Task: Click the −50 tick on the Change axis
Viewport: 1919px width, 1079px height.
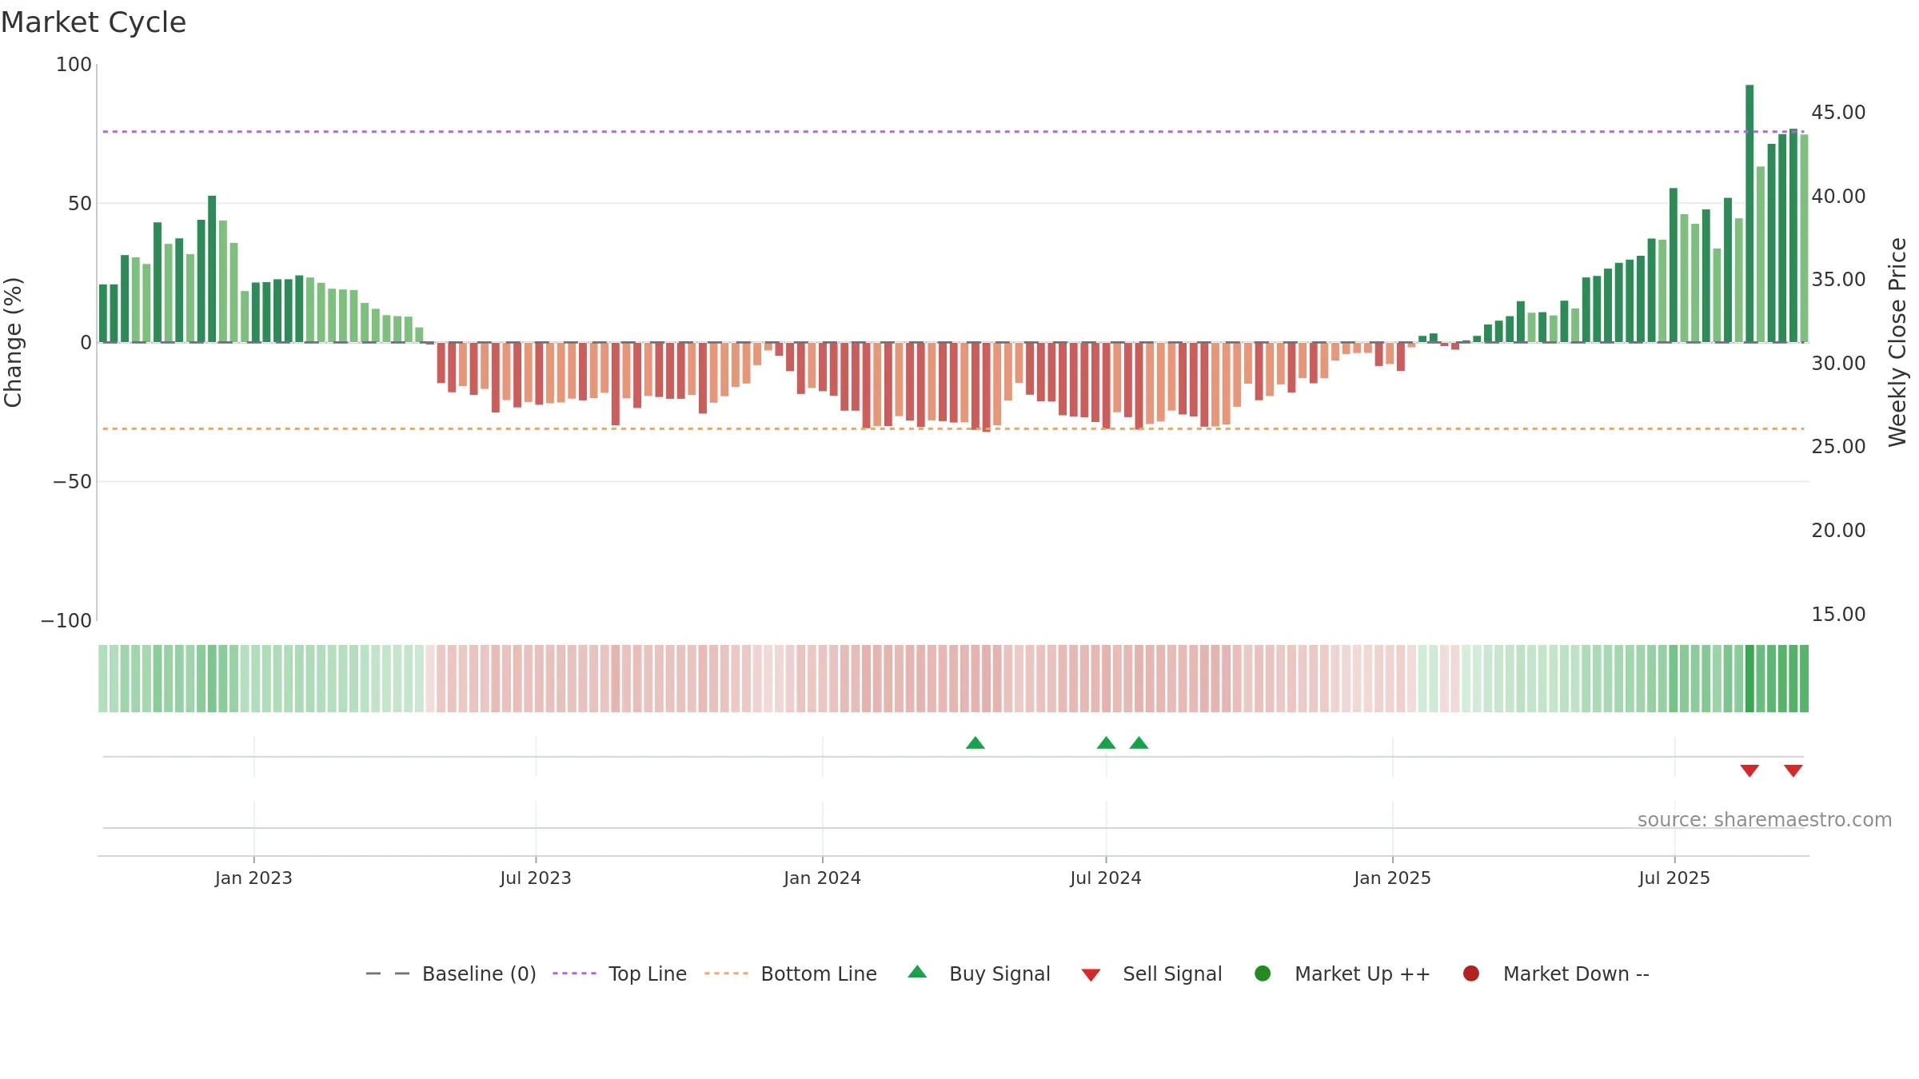Action: click(73, 481)
